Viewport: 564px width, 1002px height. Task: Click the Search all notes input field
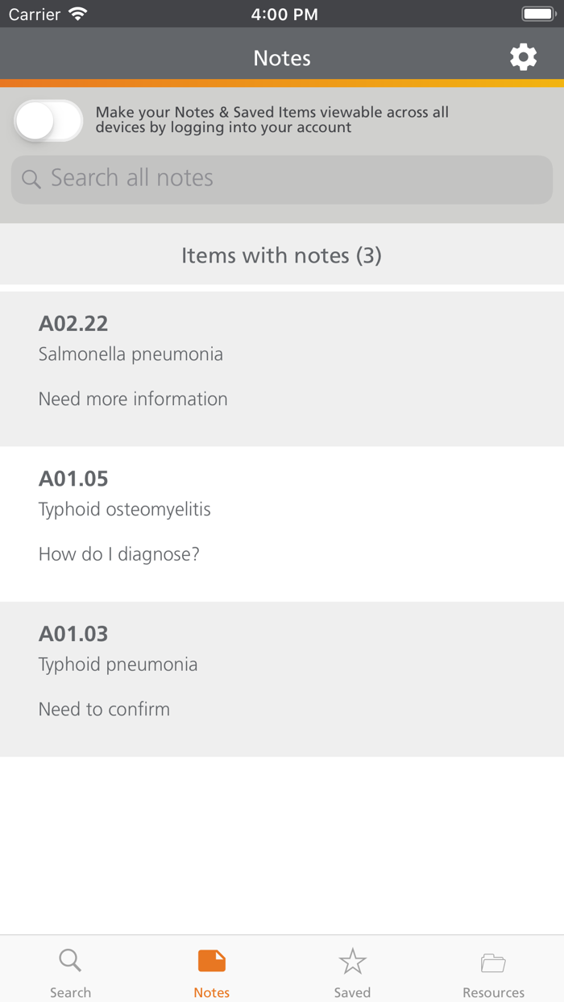[282, 178]
